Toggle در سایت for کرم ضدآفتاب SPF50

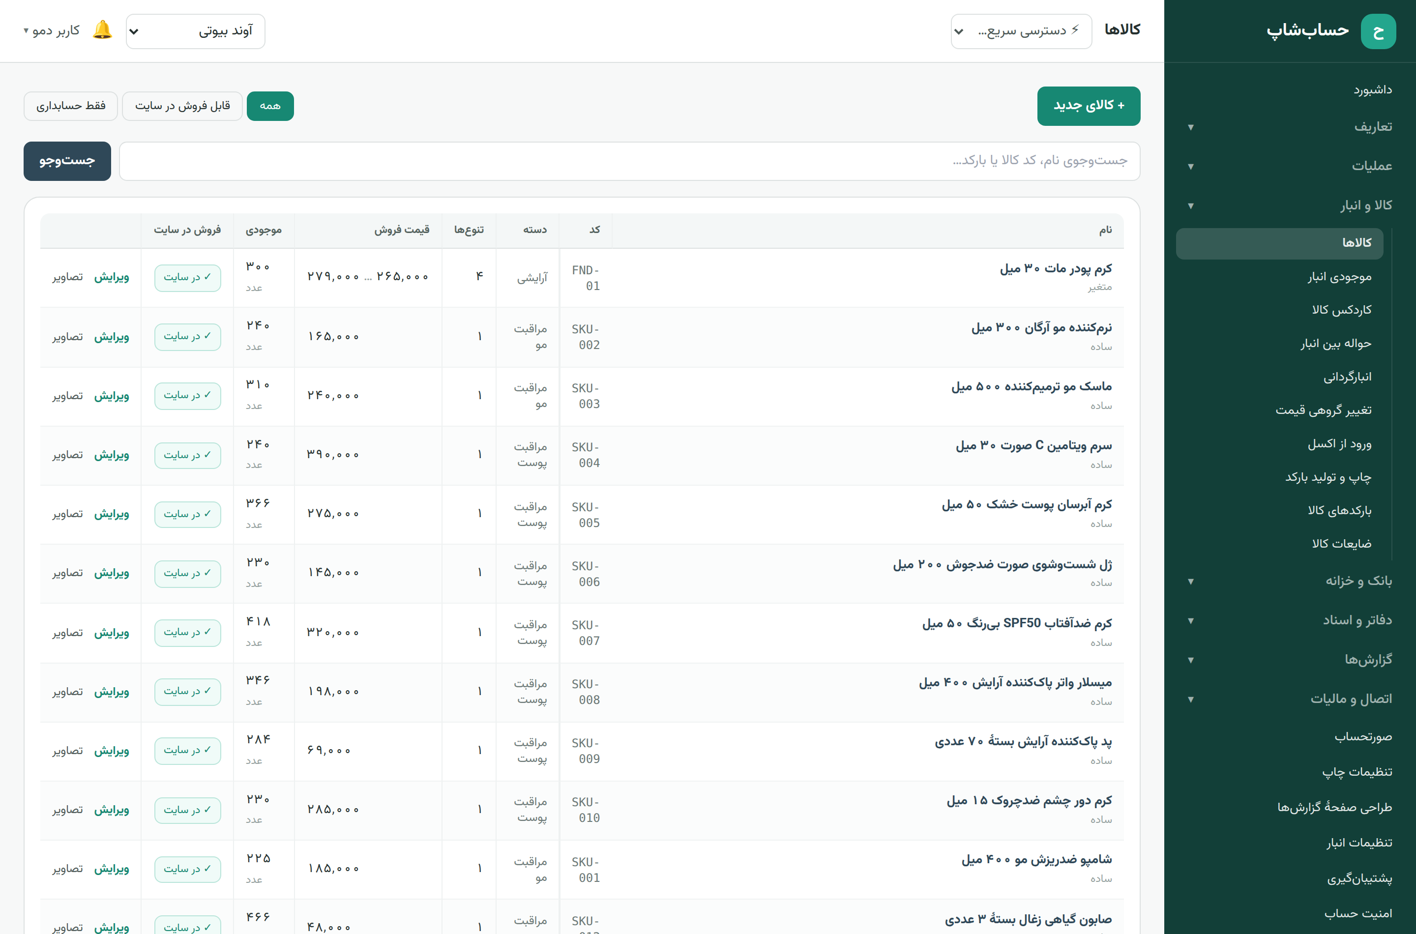188,632
